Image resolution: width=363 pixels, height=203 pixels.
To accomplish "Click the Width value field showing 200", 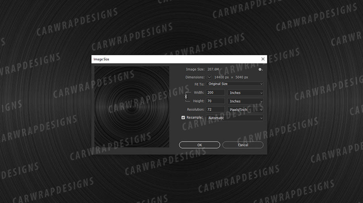I will click(215, 93).
